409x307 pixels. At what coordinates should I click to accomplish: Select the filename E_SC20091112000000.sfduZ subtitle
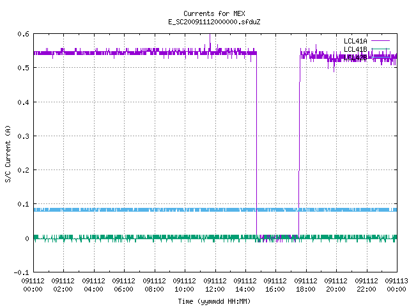click(x=214, y=22)
